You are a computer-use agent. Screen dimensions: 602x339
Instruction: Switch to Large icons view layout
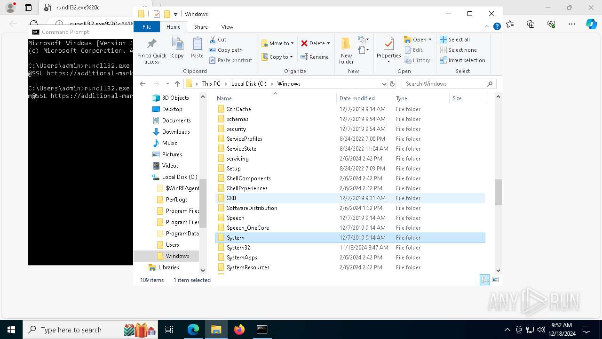pos(495,280)
